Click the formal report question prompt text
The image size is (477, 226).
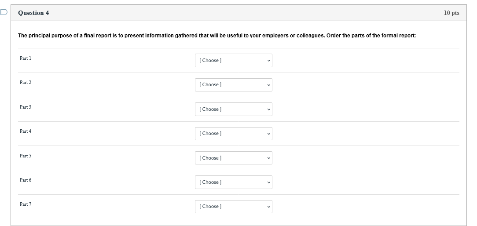click(x=216, y=36)
